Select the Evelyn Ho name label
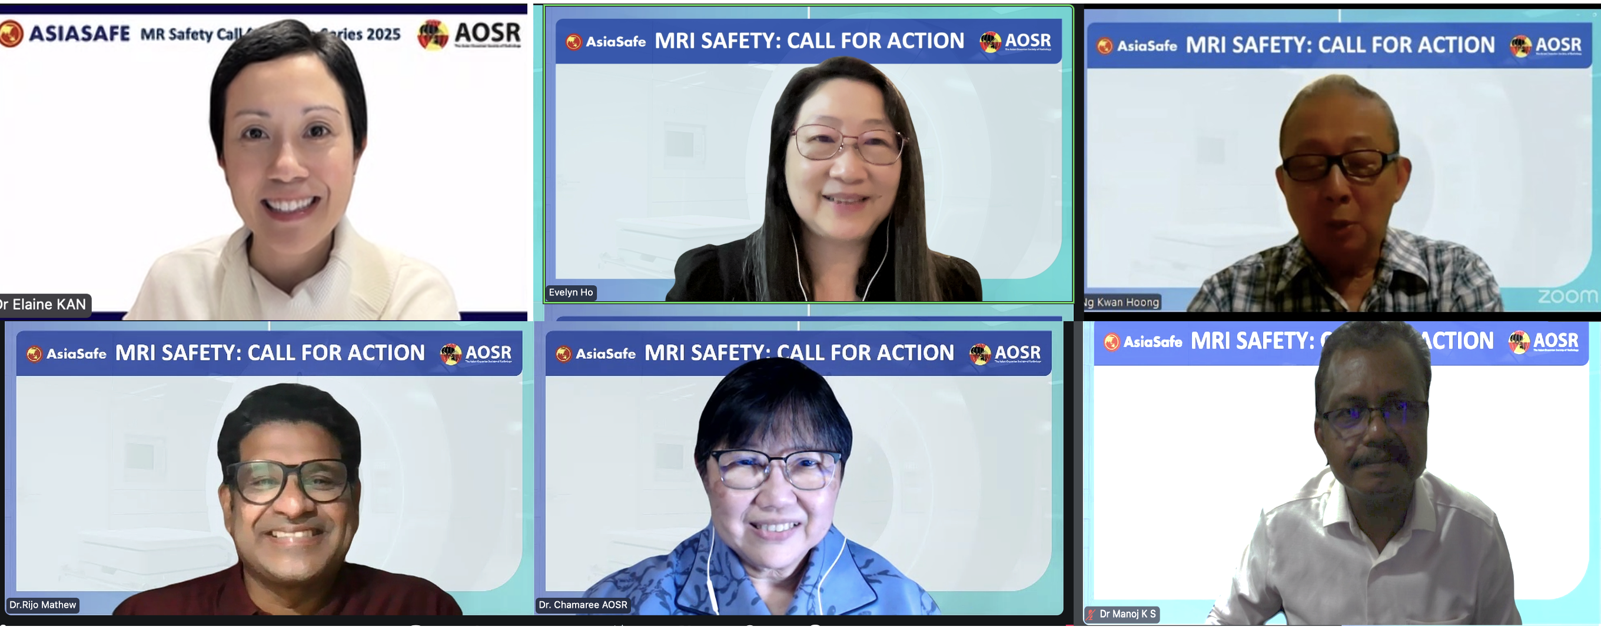Image resolution: width=1601 pixels, height=633 pixels. (571, 292)
